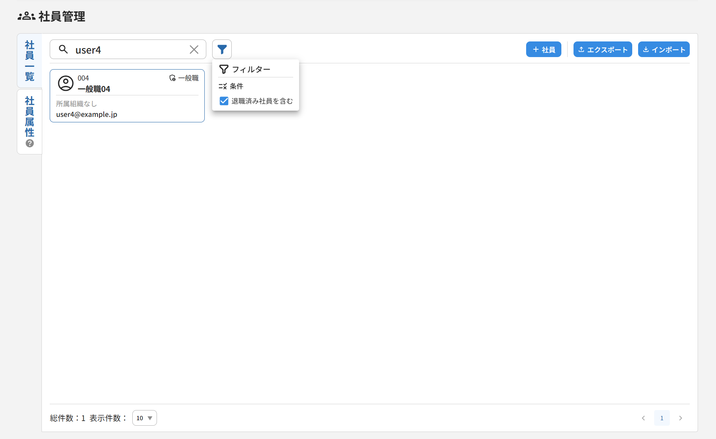This screenshot has width=716, height=439.
Task: Click the エクスポート button
Action: click(x=602, y=49)
